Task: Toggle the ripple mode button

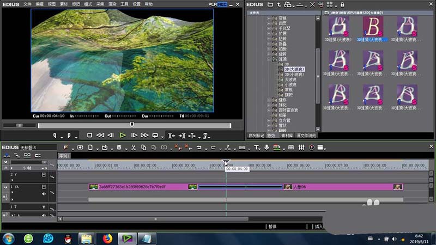Action: point(17,155)
